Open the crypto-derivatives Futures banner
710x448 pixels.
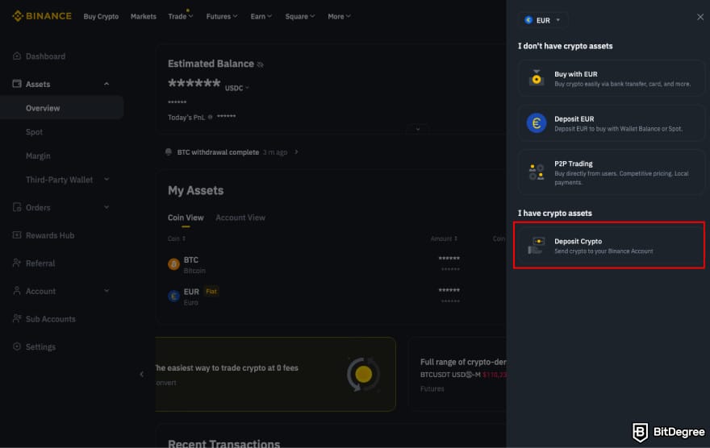coord(457,375)
